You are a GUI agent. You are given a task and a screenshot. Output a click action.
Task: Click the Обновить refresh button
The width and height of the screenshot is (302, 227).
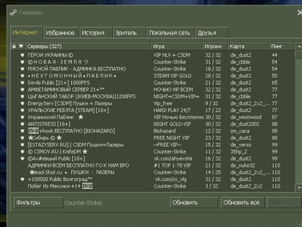pyautogui.click(x=194, y=202)
